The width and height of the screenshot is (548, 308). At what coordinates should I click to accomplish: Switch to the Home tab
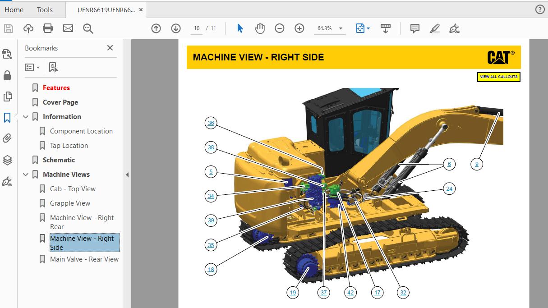[14, 9]
